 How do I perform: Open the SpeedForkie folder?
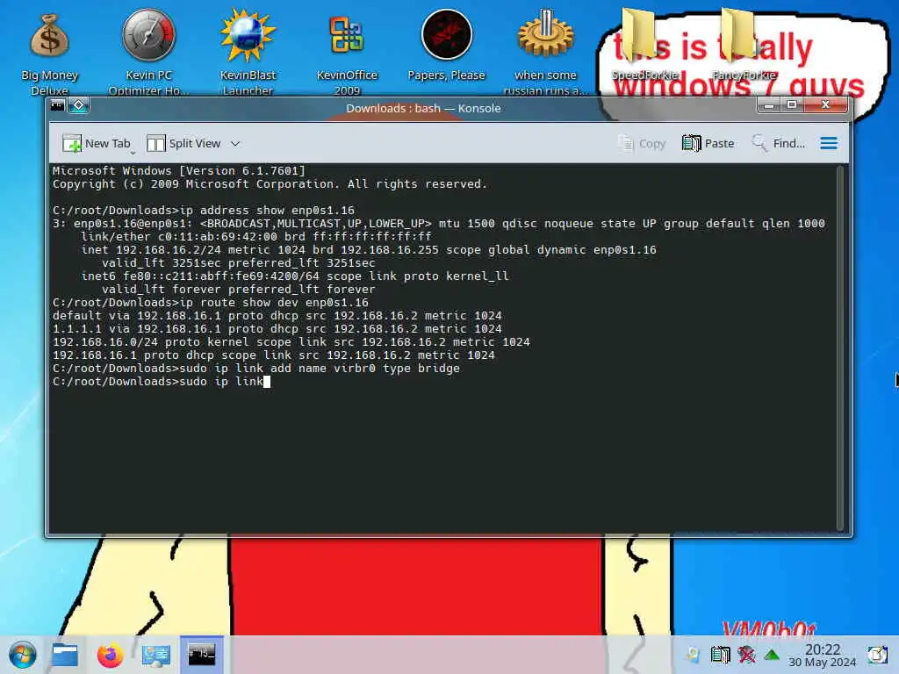[645, 45]
